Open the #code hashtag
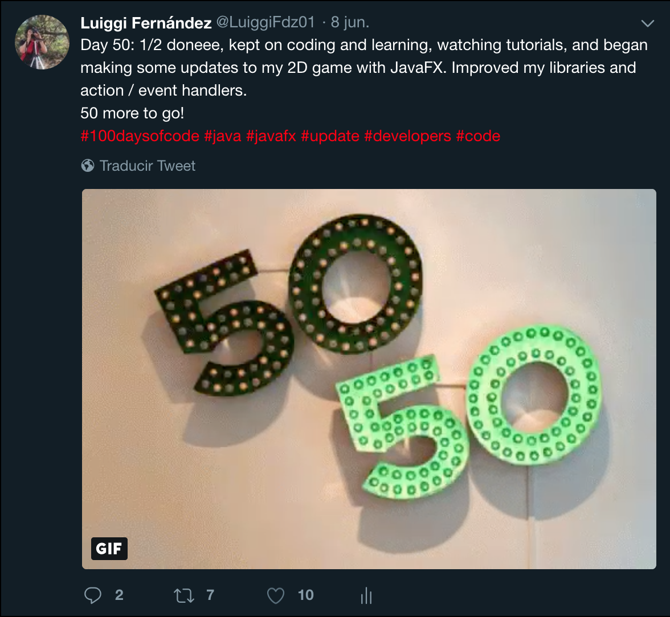This screenshot has width=670, height=617. pyautogui.click(x=477, y=136)
